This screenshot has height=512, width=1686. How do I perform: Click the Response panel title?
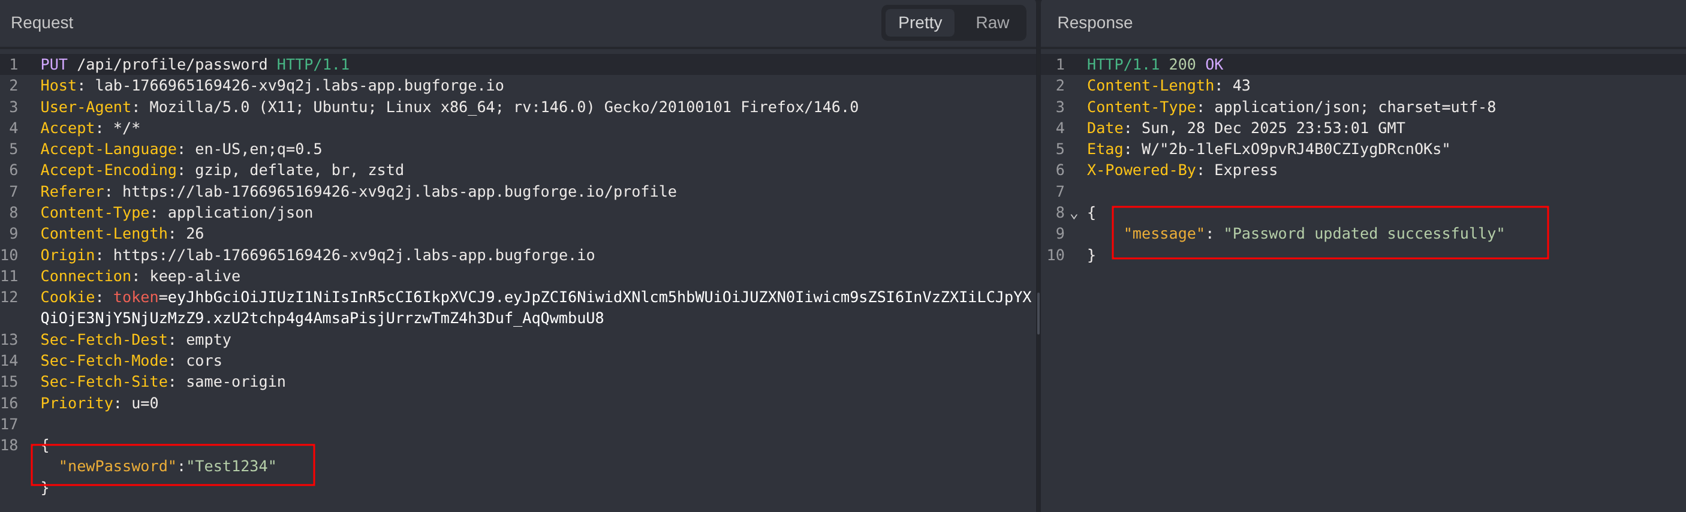click(x=1094, y=23)
